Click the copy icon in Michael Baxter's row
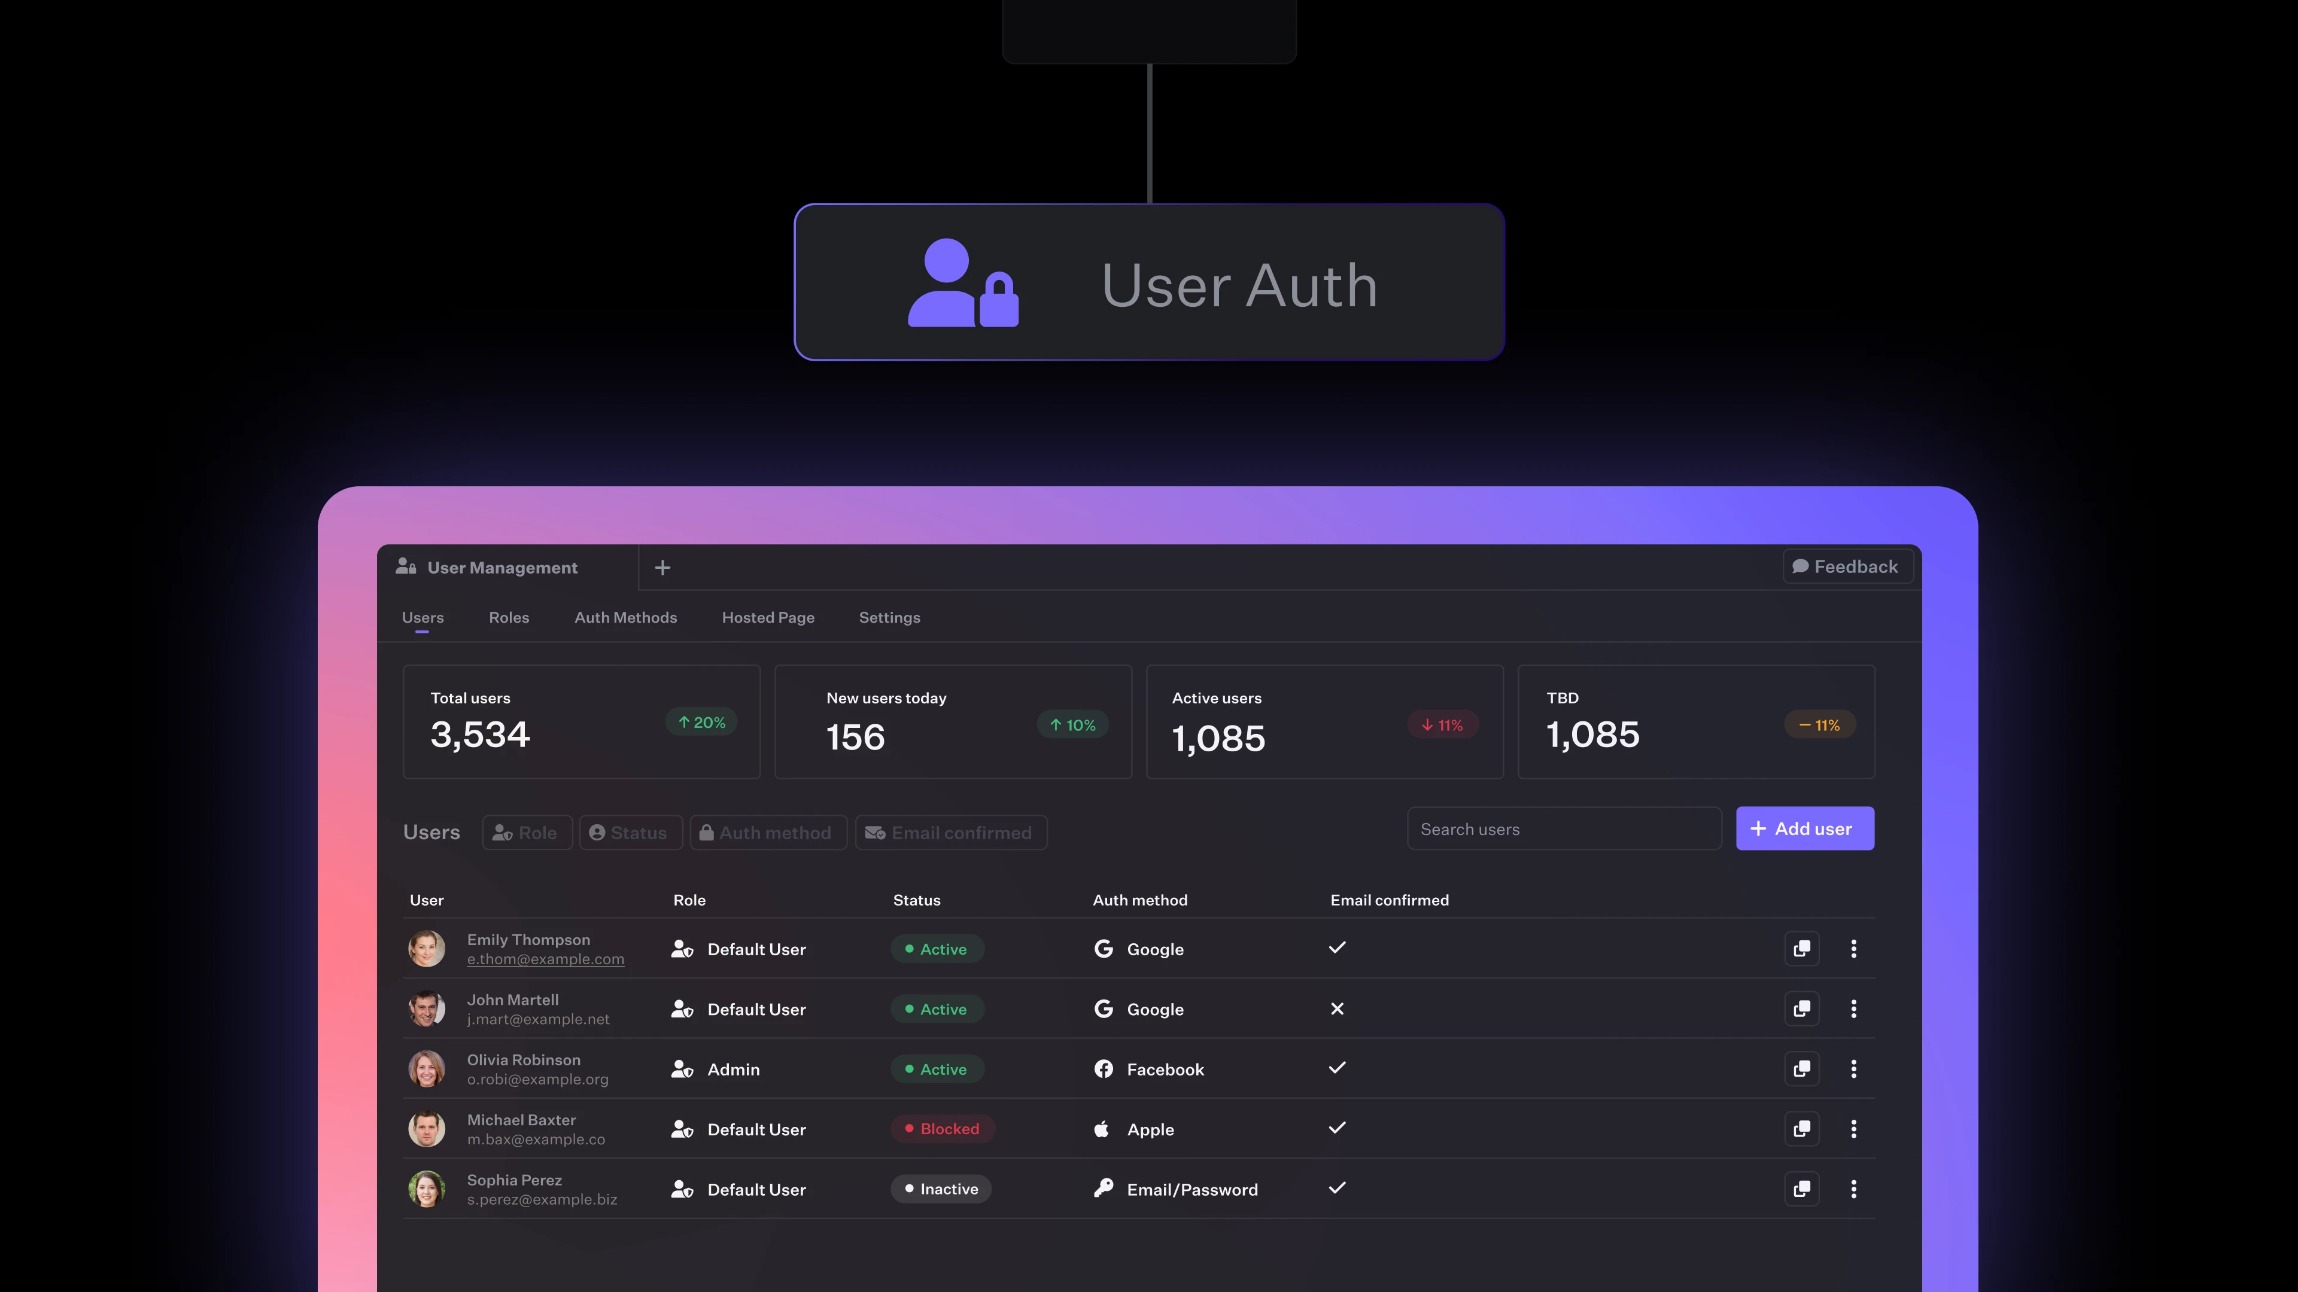This screenshot has height=1292, width=2298. [1801, 1129]
